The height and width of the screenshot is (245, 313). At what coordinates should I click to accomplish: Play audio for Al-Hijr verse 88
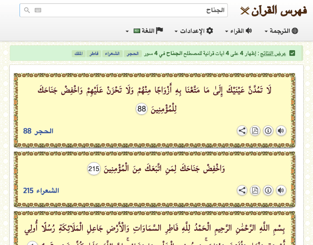pyautogui.click(x=281, y=131)
